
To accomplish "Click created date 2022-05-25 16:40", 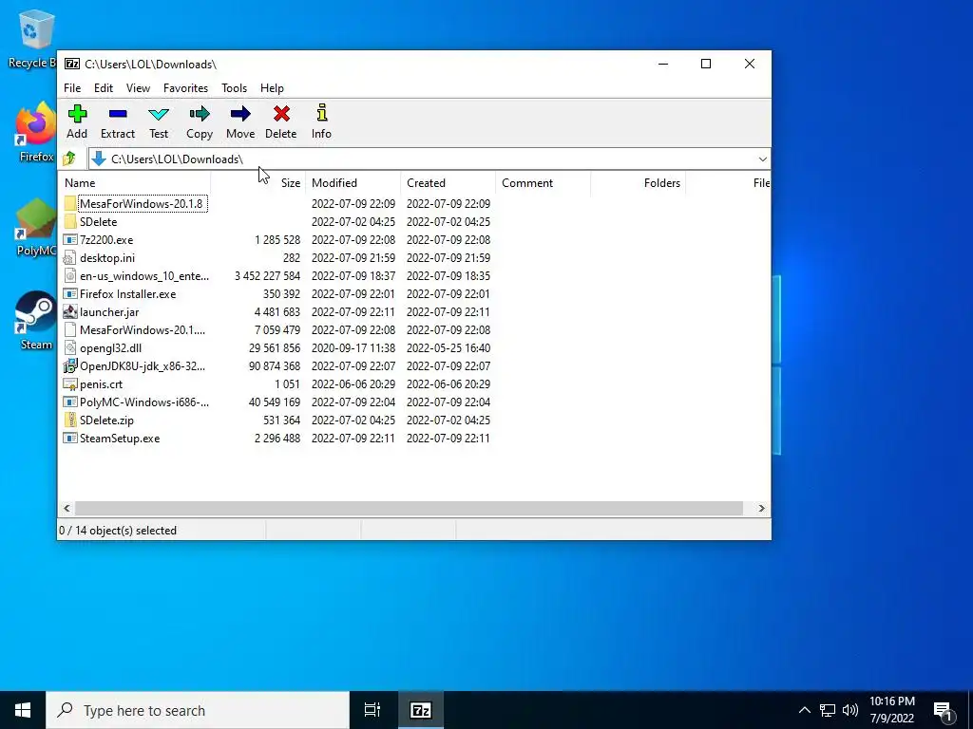I will tap(448, 347).
